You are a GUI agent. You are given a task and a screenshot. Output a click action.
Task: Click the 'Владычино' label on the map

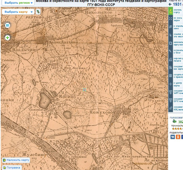click(25, 50)
